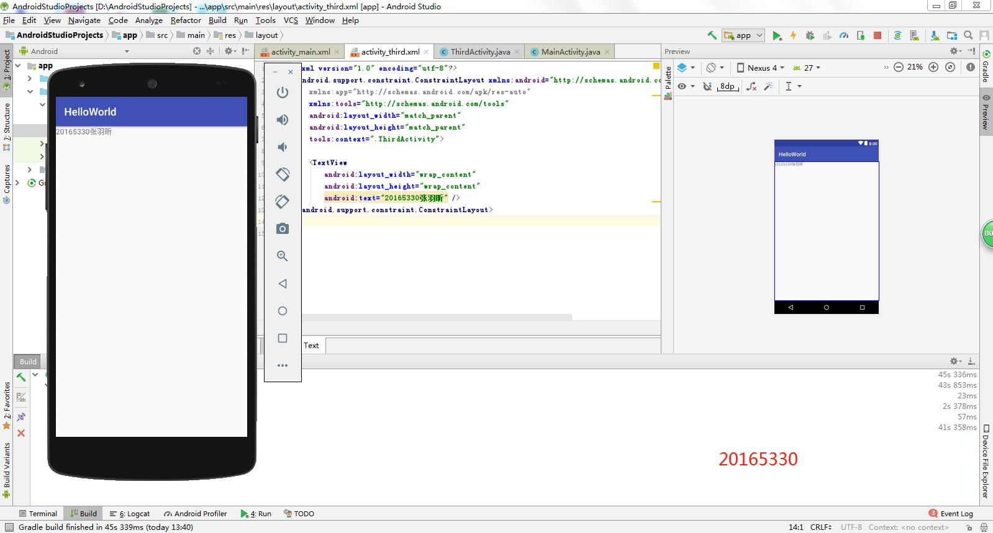Open design surface layers dropdown
The image size is (993, 533).
pyautogui.click(x=686, y=68)
